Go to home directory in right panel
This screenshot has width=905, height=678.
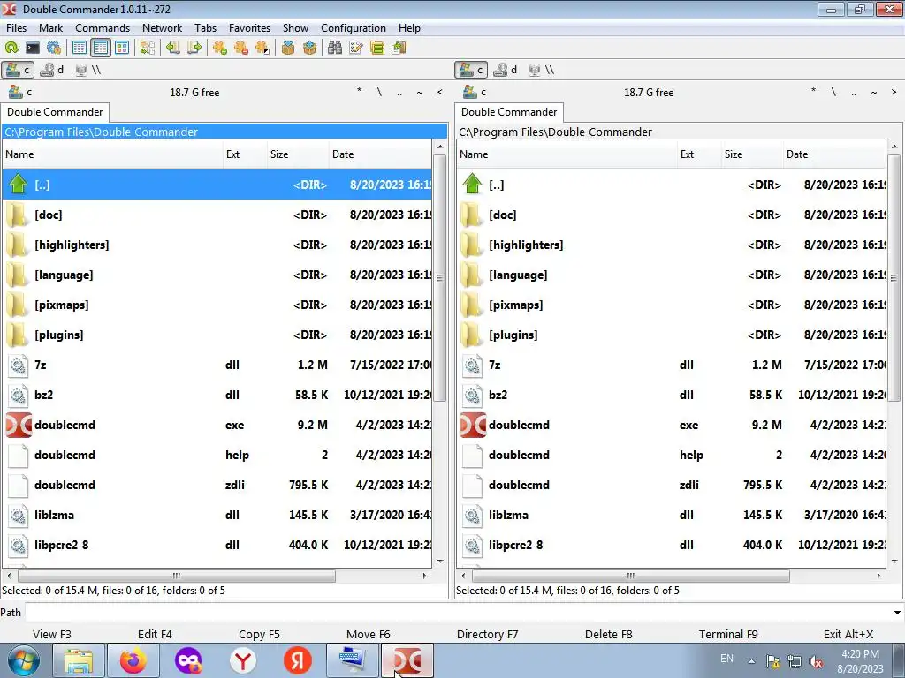click(x=874, y=92)
